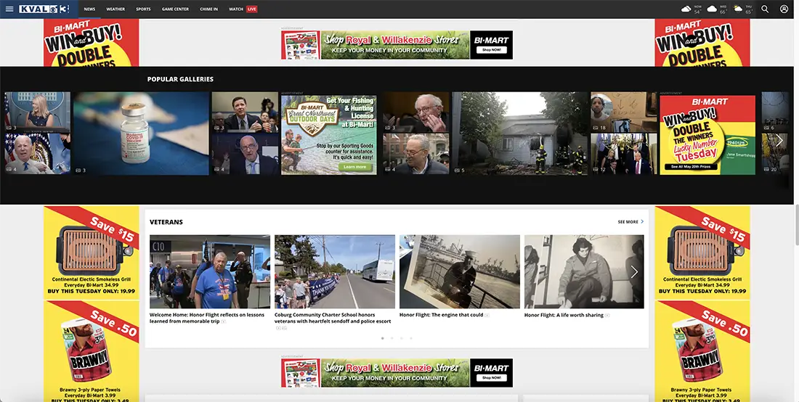The image size is (799, 402).
Task: Click the red LIVE badge
Action: coord(252,9)
